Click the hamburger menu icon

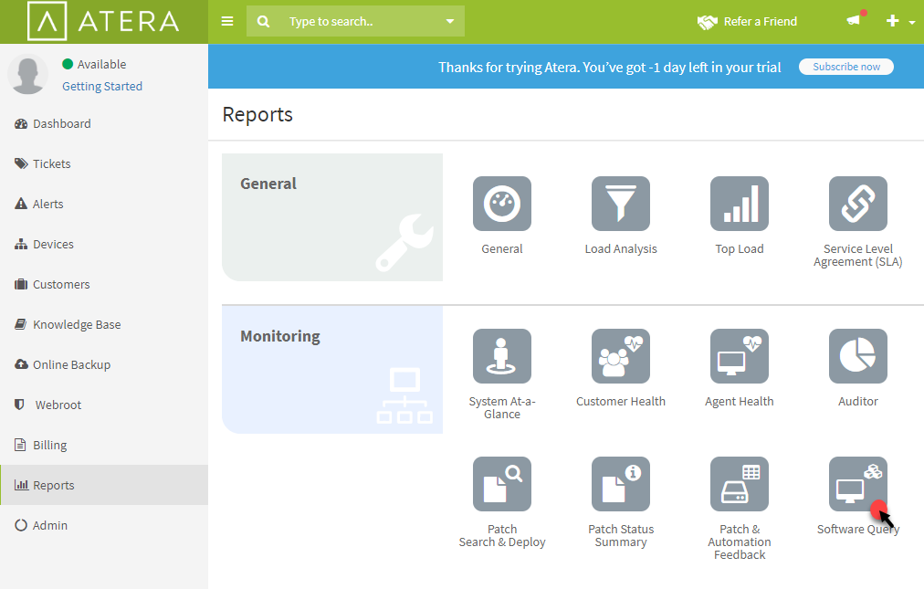[226, 21]
